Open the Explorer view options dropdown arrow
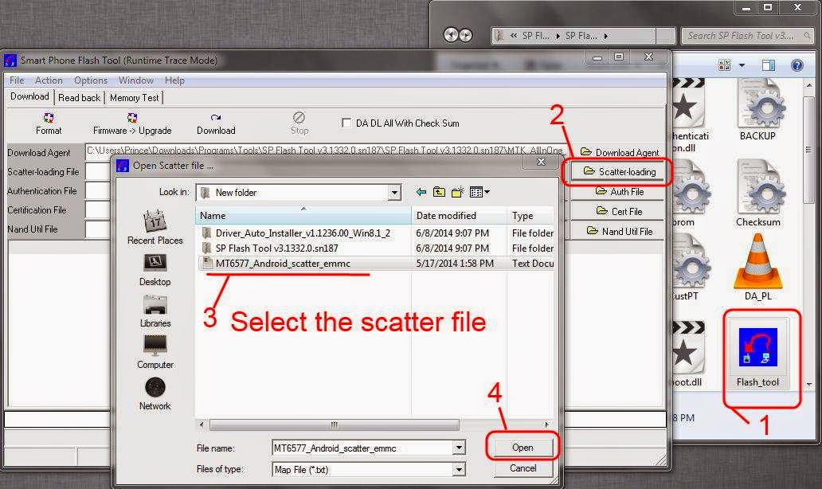The image size is (822, 489). 742,65
